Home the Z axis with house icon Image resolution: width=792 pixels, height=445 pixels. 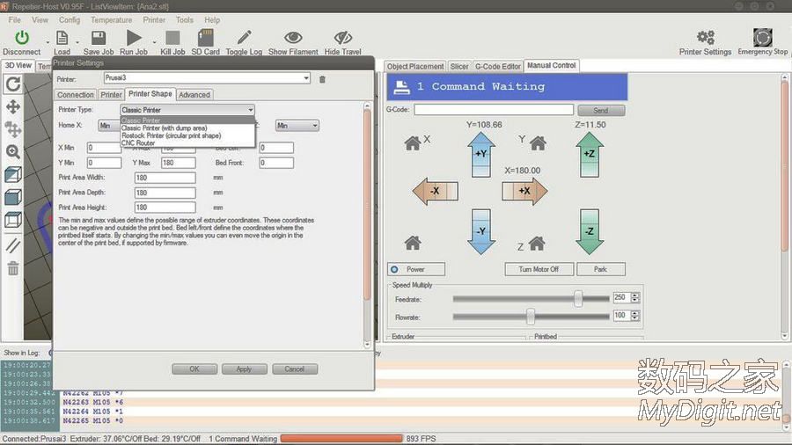pyautogui.click(x=537, y=244)
